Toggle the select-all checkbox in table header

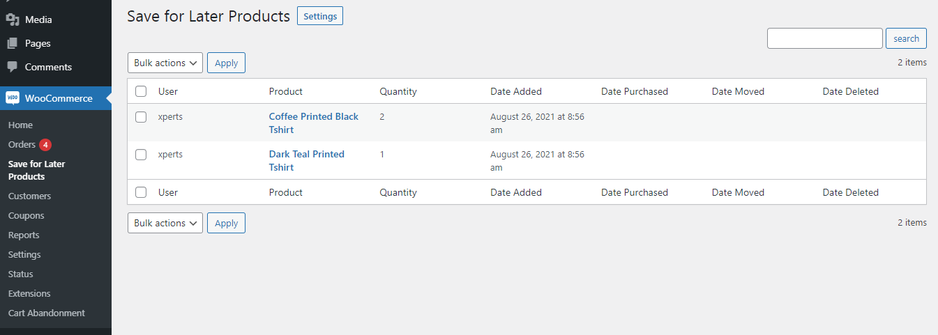tap(141, 91)
